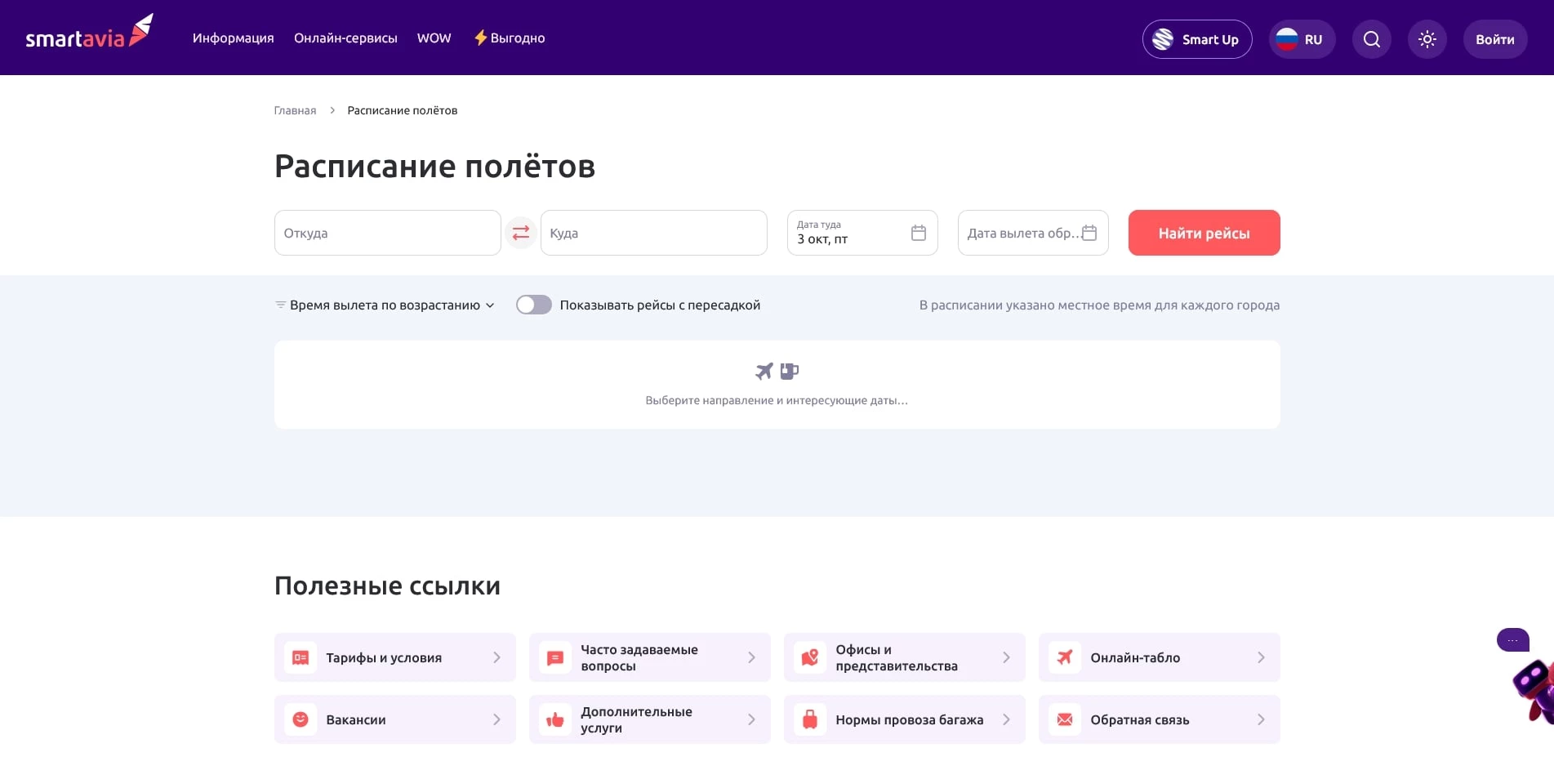Open the calendar icon in Дата туда field
The height and width of the screenshot is (757, 1554).
(918, 233)
